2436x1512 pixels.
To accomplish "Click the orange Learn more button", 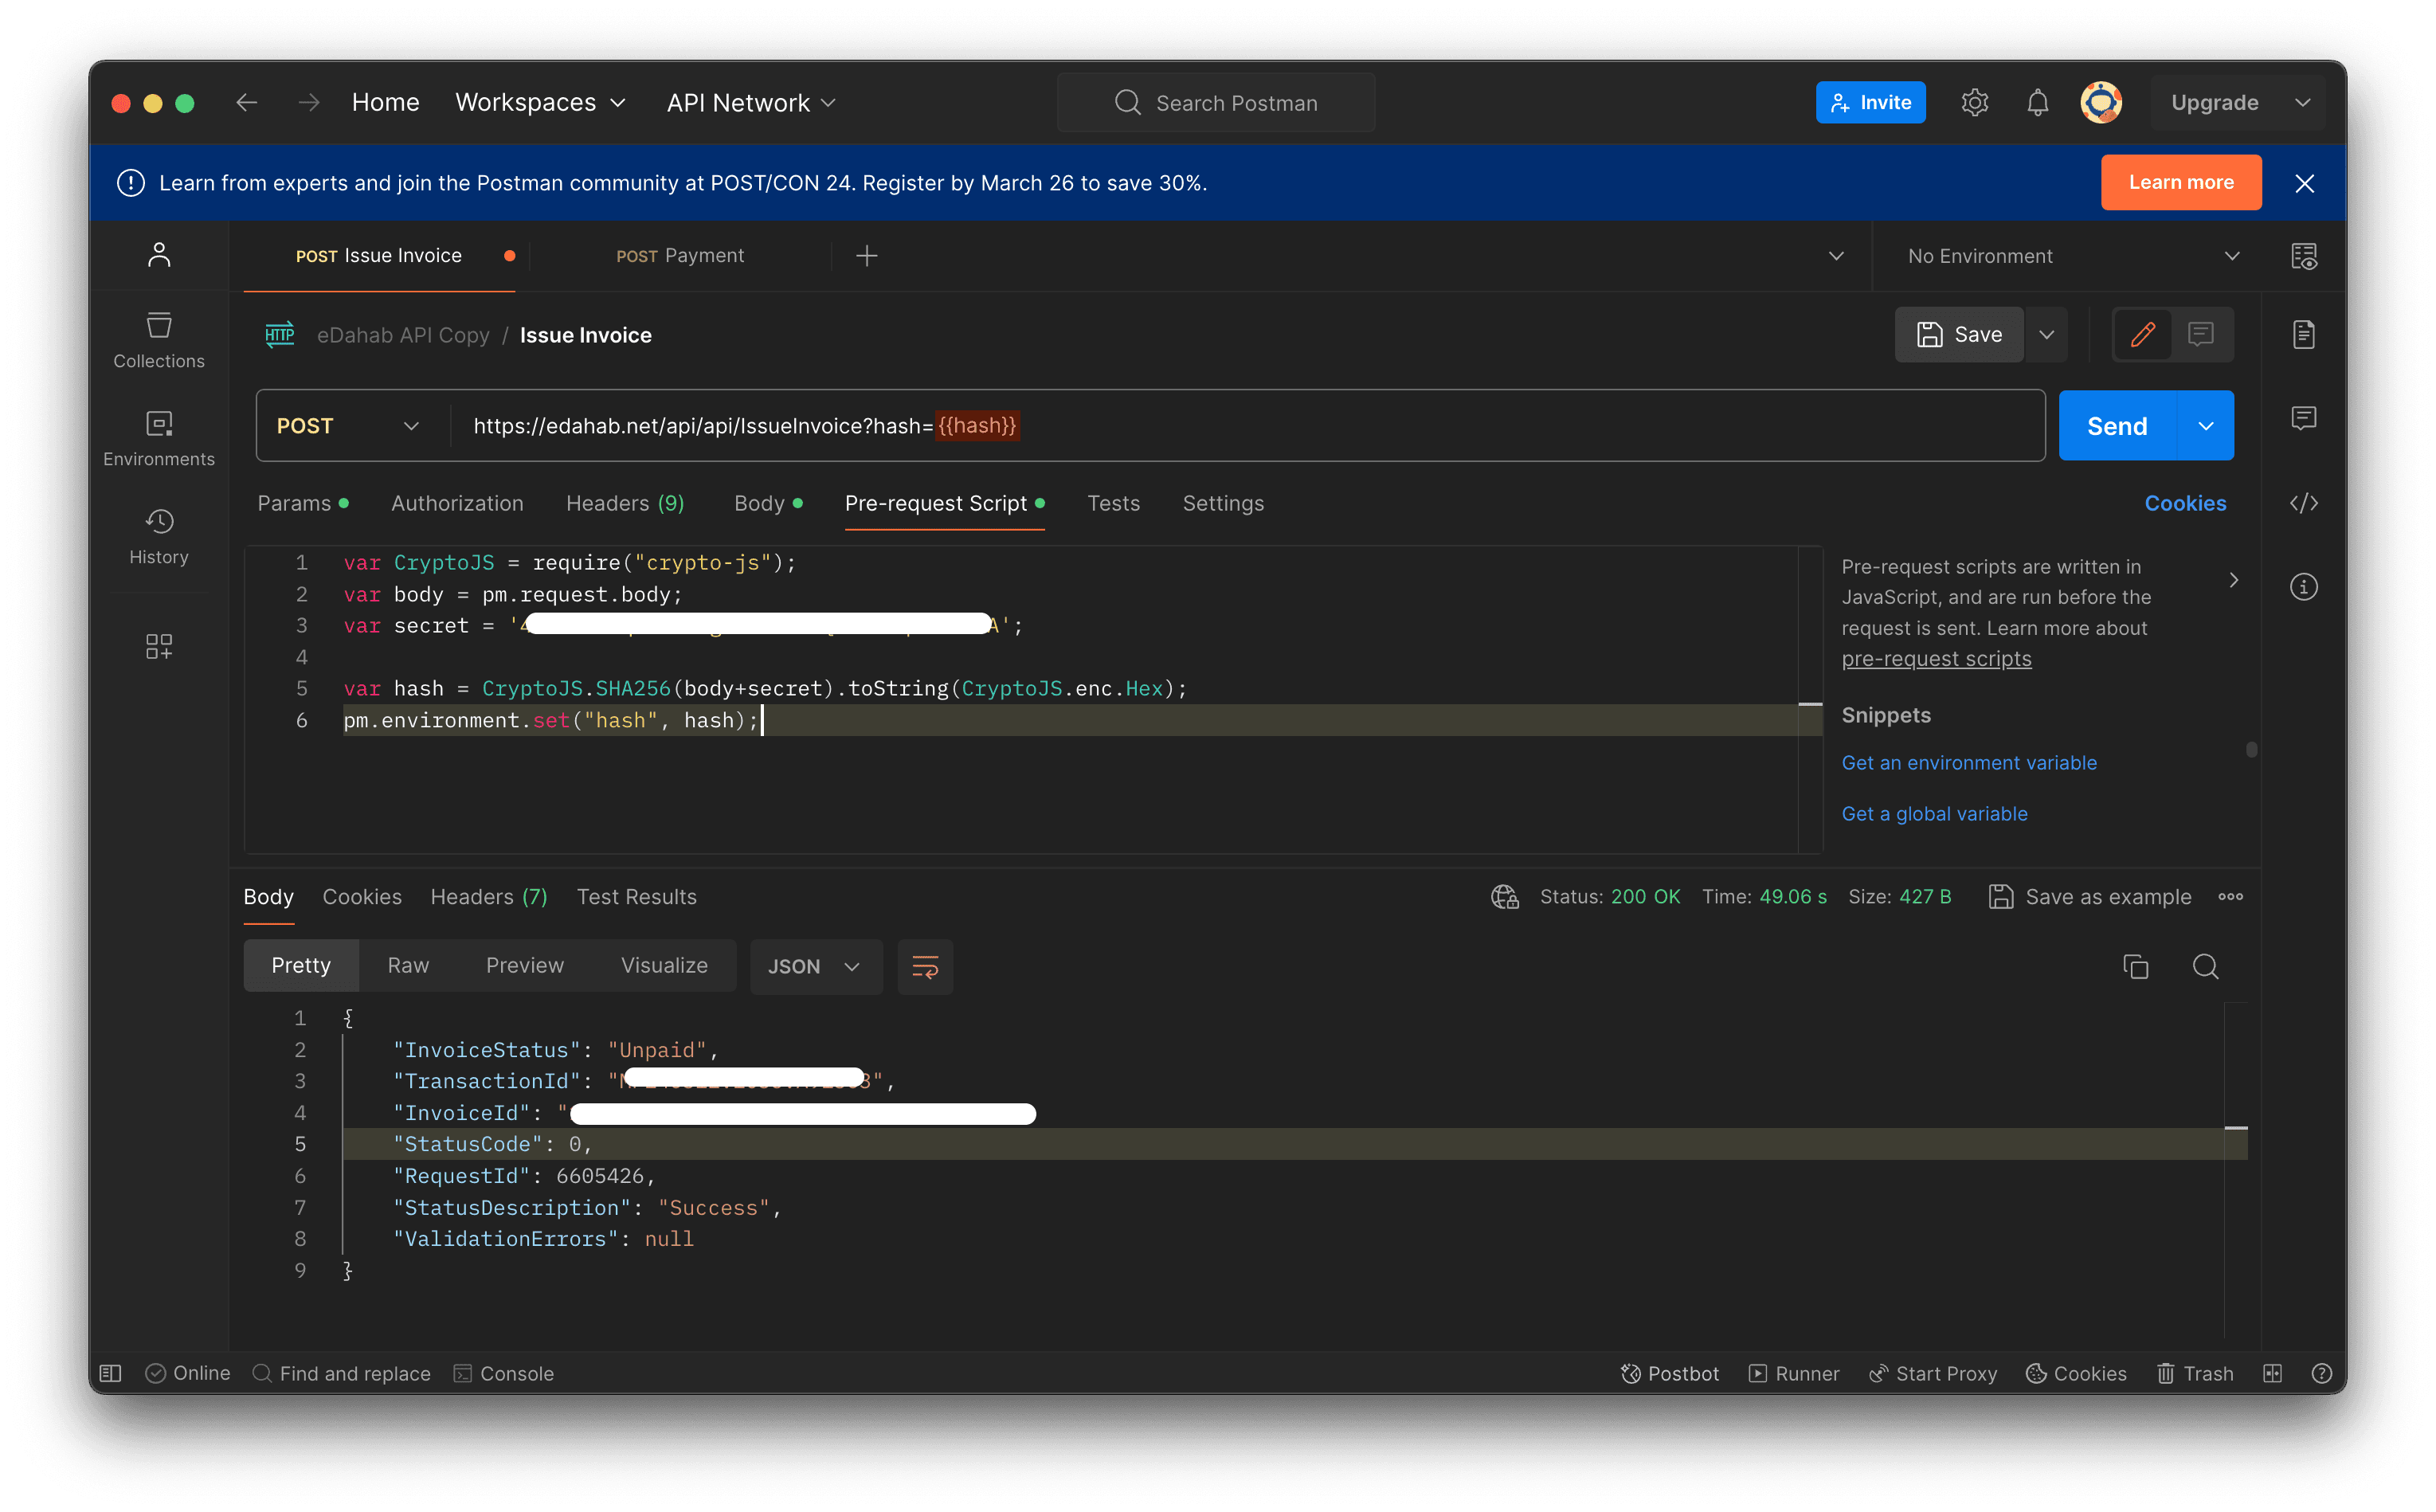I will pos(2180,182).
